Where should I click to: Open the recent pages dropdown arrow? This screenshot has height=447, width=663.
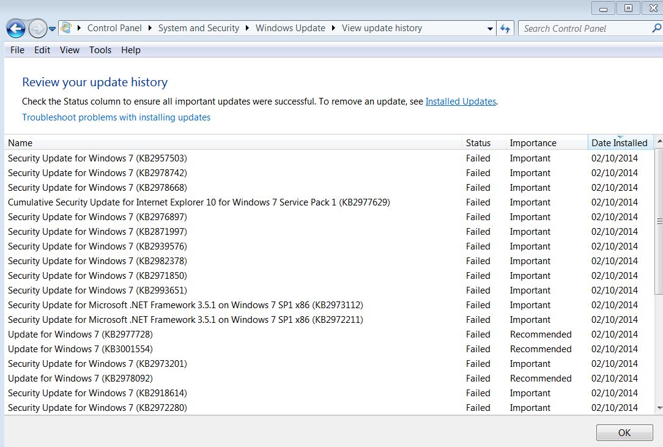(52, 29)
